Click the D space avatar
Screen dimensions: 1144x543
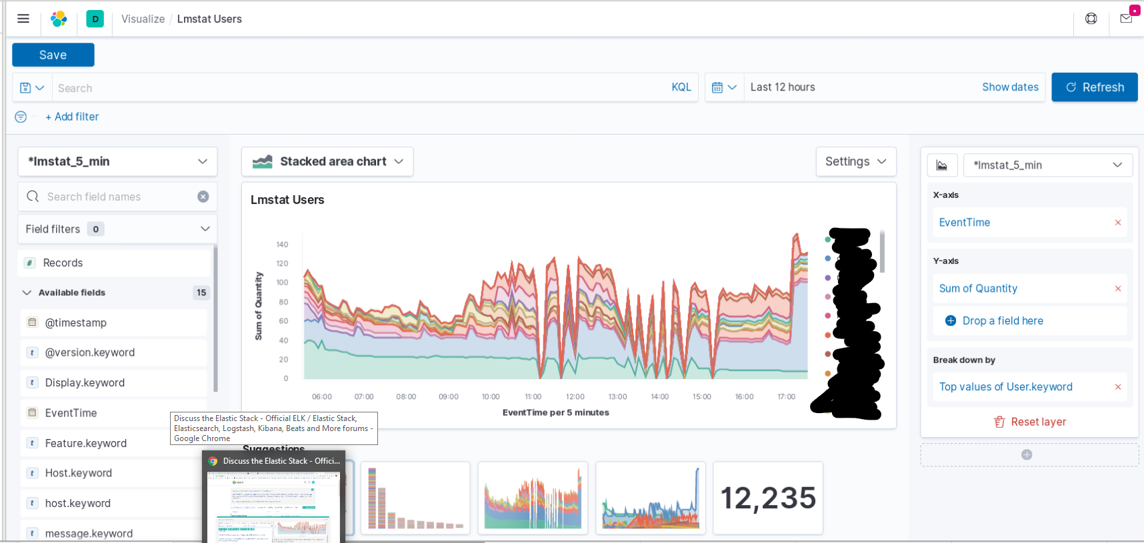(95, 19)
